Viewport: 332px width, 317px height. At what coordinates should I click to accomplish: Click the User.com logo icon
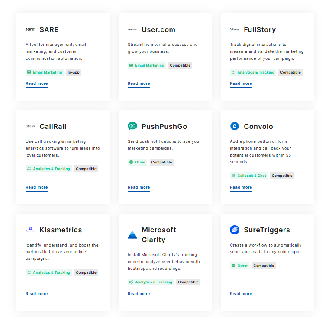(132, 29)
